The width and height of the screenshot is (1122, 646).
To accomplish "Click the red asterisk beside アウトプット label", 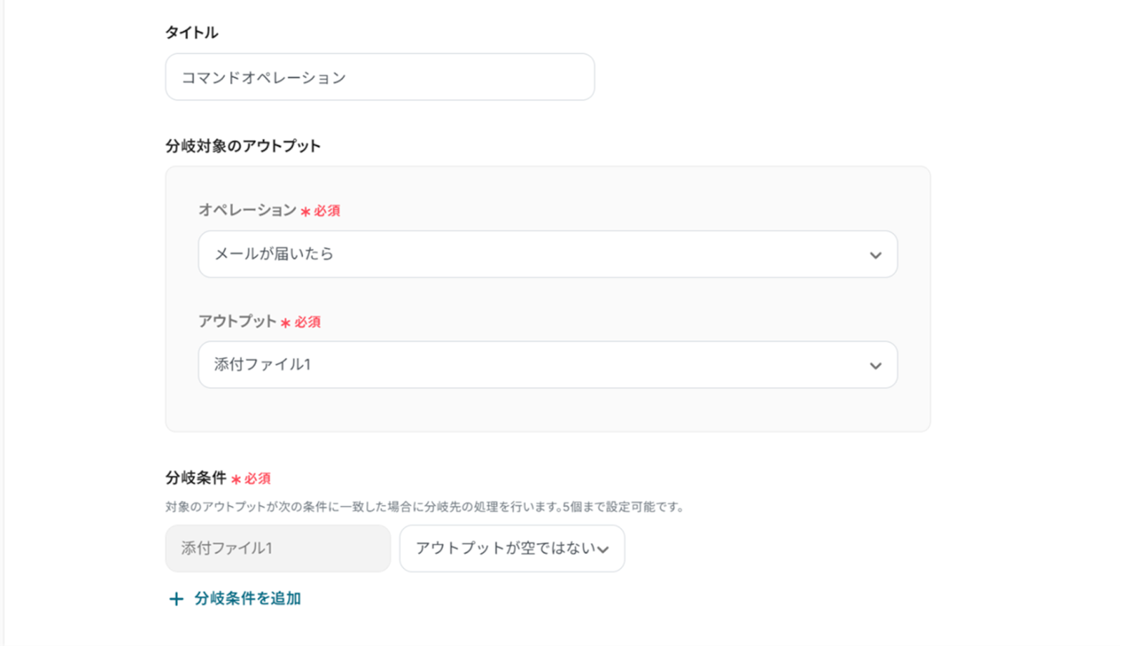I will pos(285,323).
